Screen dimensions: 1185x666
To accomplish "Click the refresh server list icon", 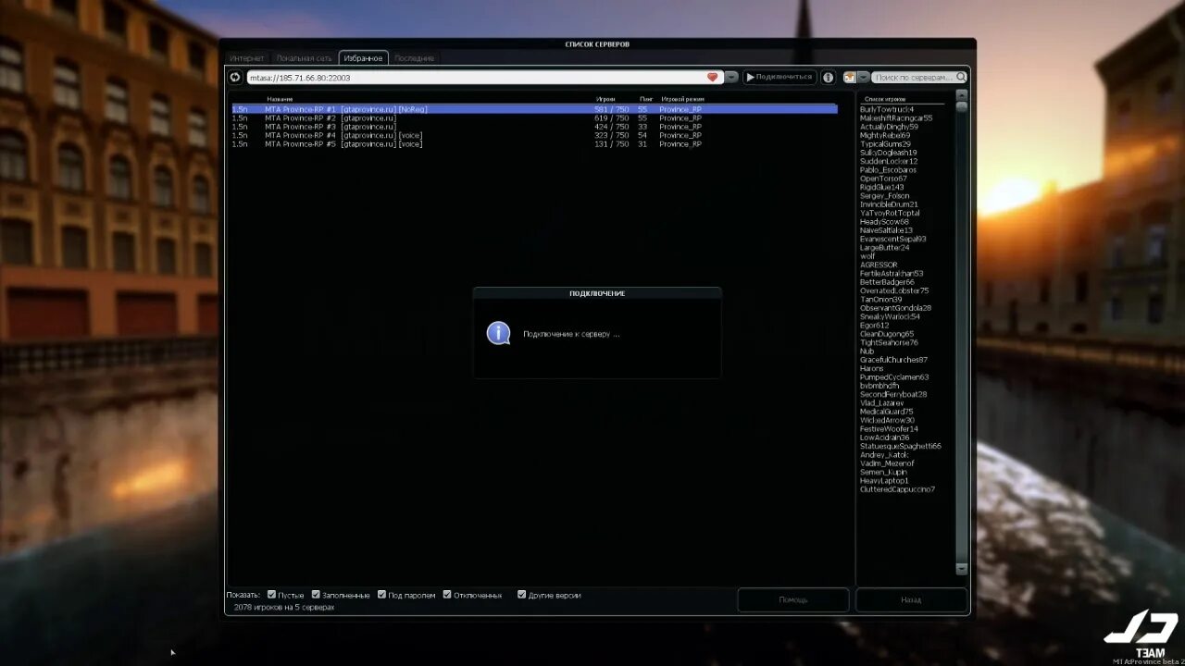I will click(235, 78).
